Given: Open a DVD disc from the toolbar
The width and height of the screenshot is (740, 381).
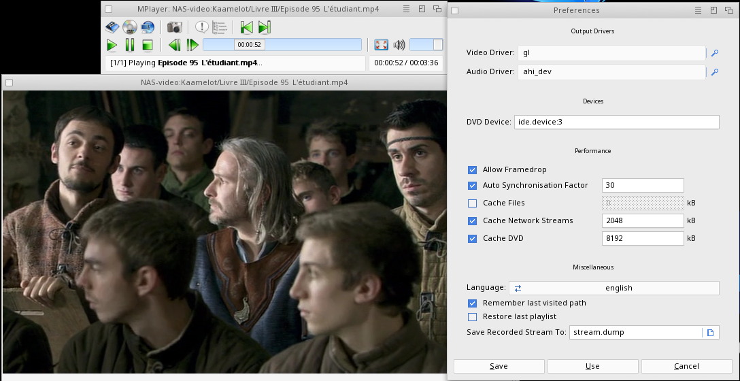Looking at the screenshot, I should [x=130, y=27].
